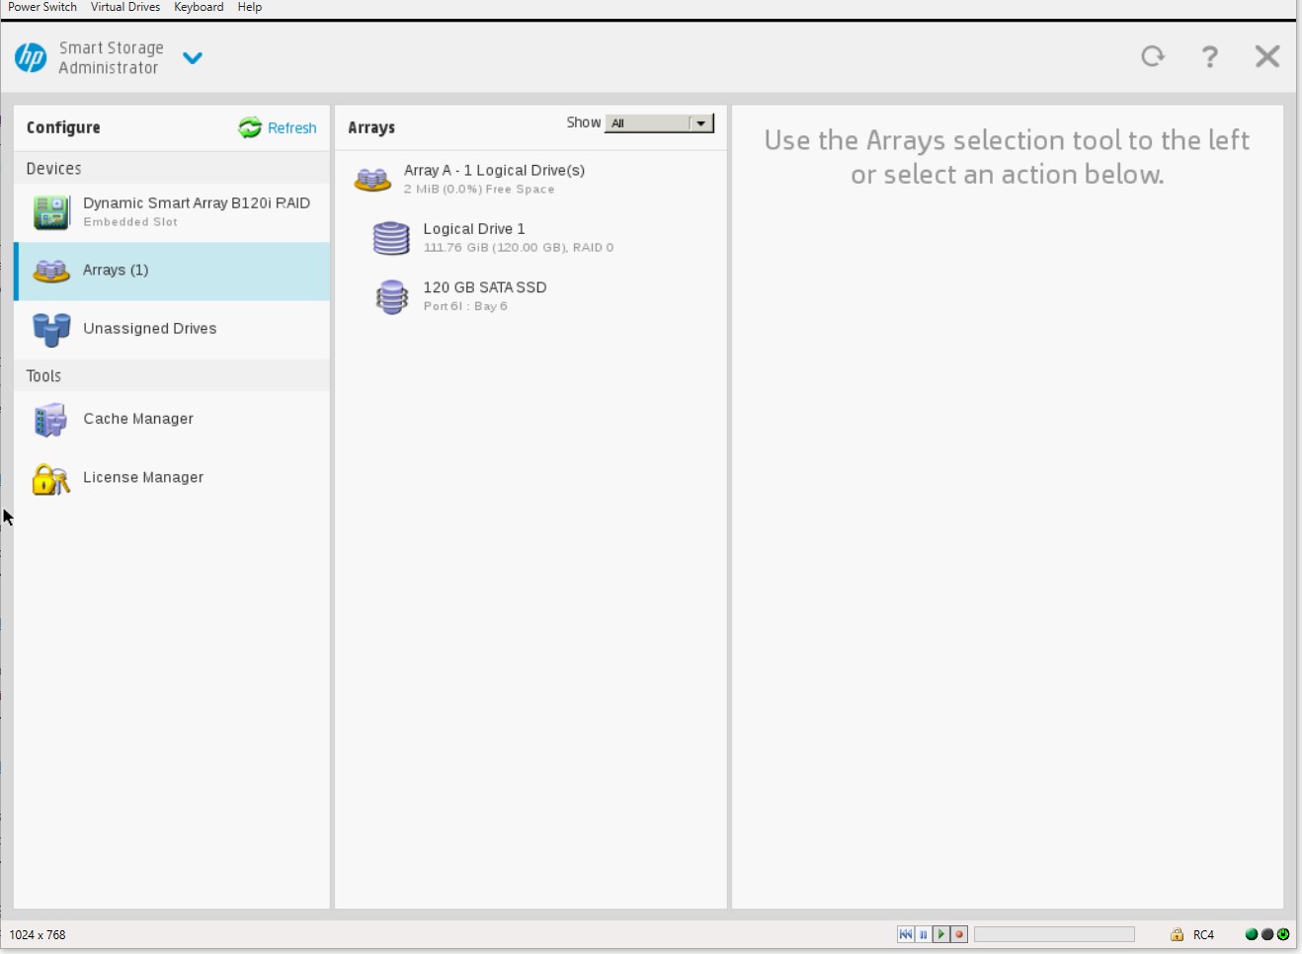Close Smart Storage Administrator with X icon
The image size is (1302, 954).
(1267, 56)
